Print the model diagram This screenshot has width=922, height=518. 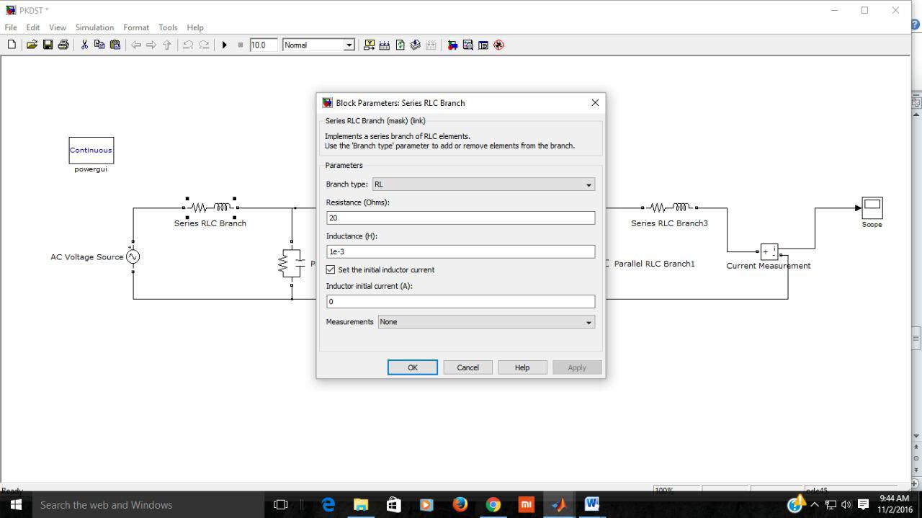point(63,45)
